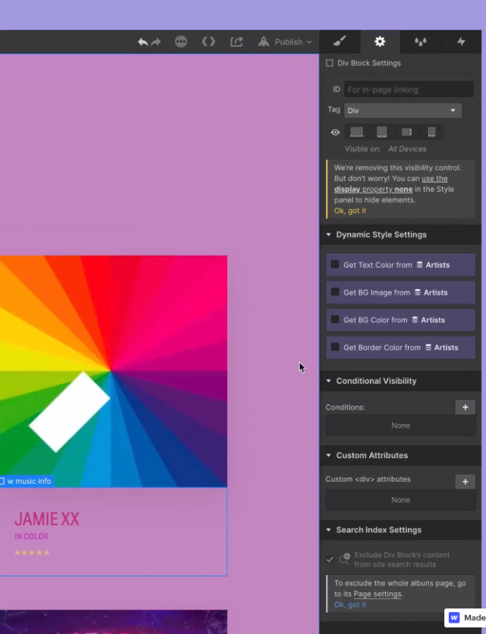The height and width of the screenshot is (634, 486).
Task: Click the rainbow album cover image
Action: coord(113,371)
